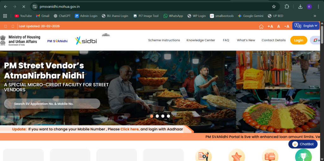Select the fourth carousel dot
324x161 pixels.
pos(168,116)
